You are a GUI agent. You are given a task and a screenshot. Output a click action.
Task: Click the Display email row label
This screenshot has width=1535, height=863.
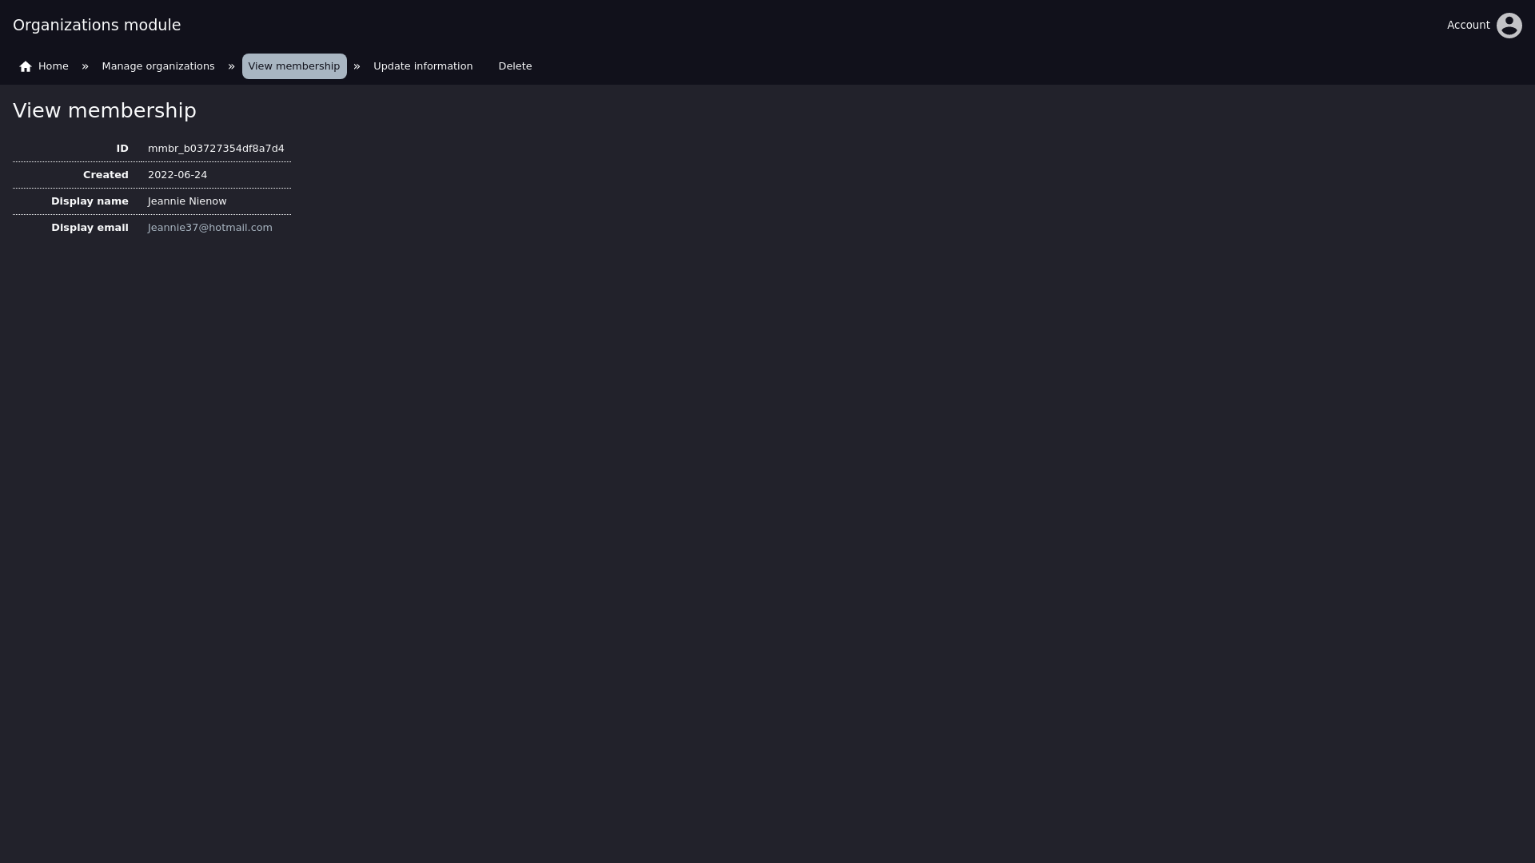point(90,228)
